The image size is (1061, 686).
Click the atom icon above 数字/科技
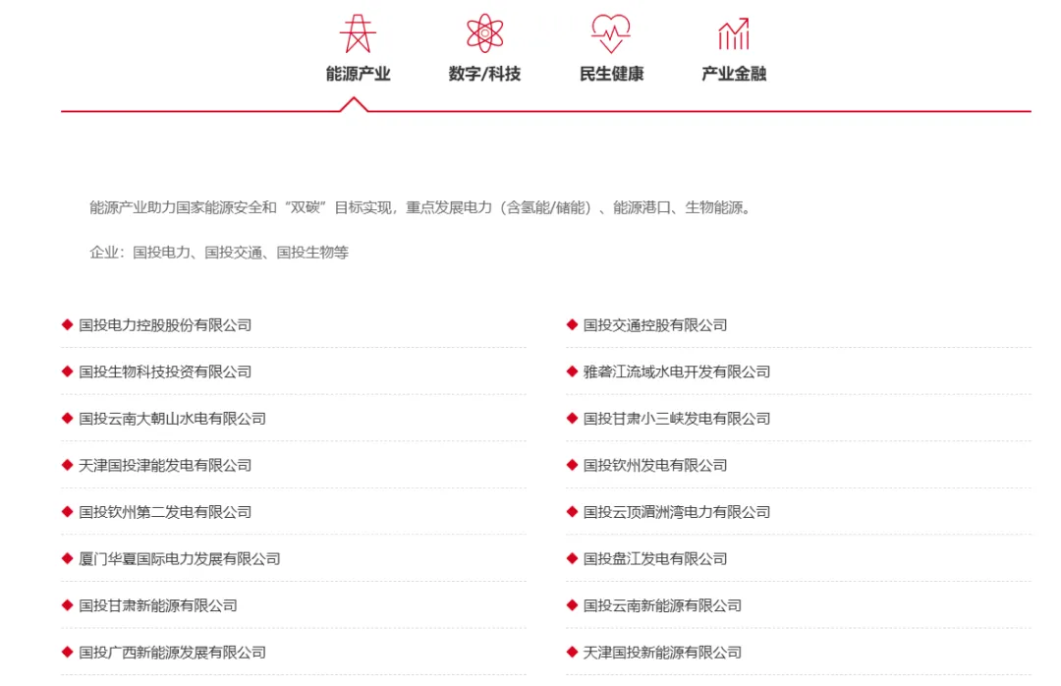(484, 33)
